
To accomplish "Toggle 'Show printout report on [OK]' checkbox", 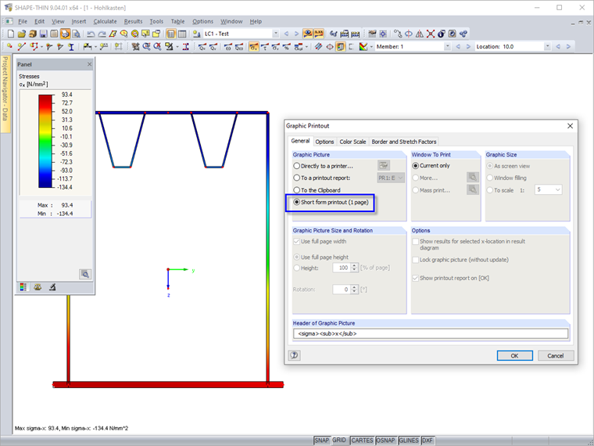I will tap(416, 278).
